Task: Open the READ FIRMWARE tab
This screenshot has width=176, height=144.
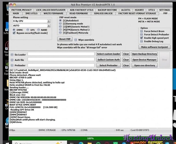Action: (x=79, y=14)
